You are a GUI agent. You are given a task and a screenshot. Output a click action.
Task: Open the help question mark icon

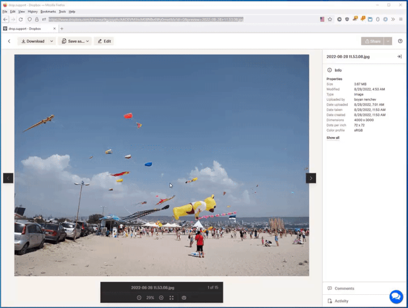point(400,41)
